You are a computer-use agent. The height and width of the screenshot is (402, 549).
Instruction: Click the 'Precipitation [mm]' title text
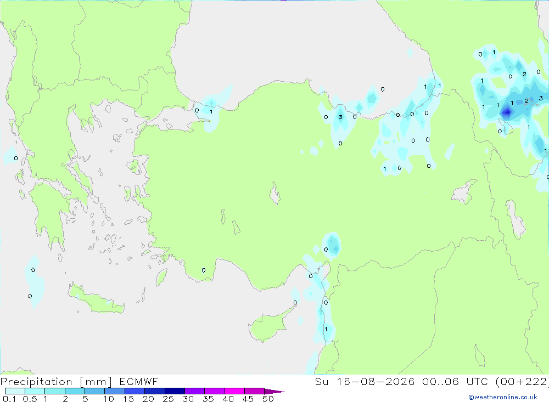tap(56, 382)
